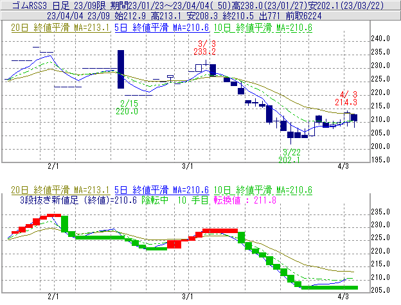Click the upper chart '4/3' date axis label
The width and height of the screenshot is (401, 305).
click(x=343, y=166)
